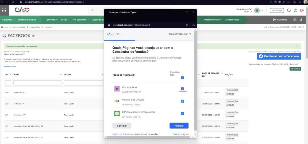Expand the Leads menu

click(x=65, y=20)
